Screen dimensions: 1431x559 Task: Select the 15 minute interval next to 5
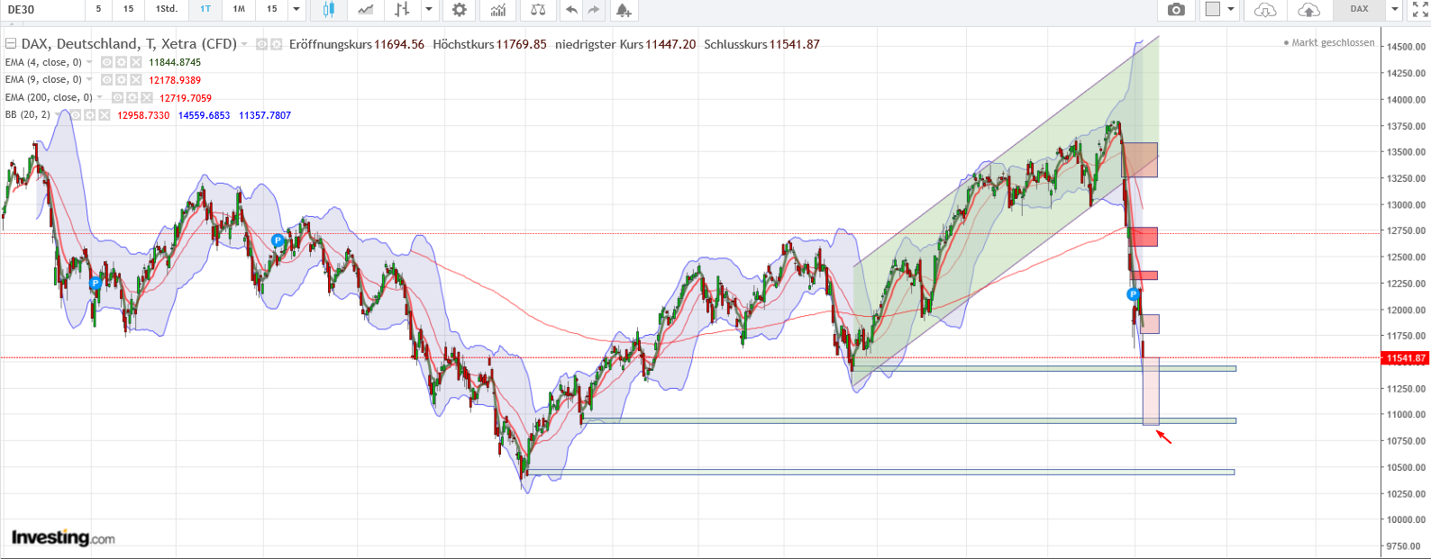128,9
